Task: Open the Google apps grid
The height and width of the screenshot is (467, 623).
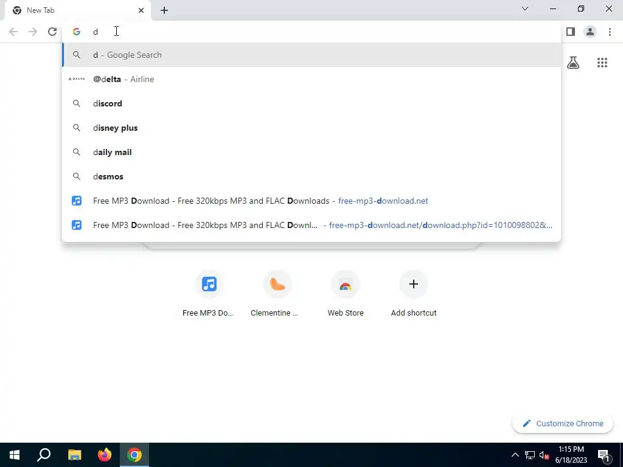Action: pyautogui.click(x=602, y=63)
